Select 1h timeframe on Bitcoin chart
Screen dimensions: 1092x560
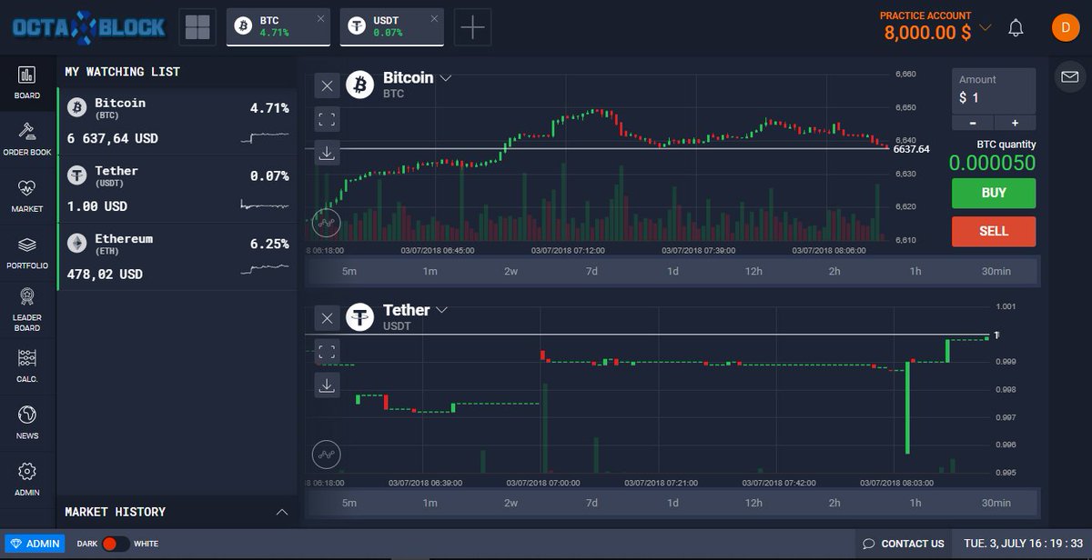(915, 271)
